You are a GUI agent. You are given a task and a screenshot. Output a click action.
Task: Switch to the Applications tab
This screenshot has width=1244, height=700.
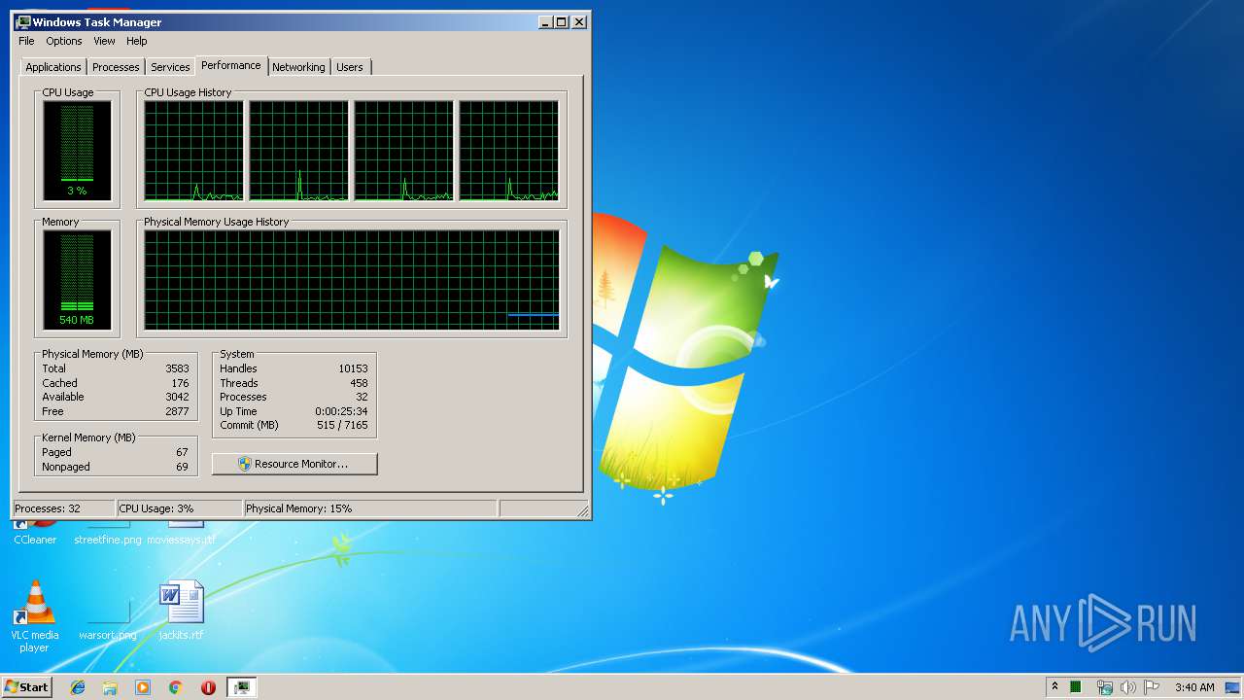tap(53, 67)
